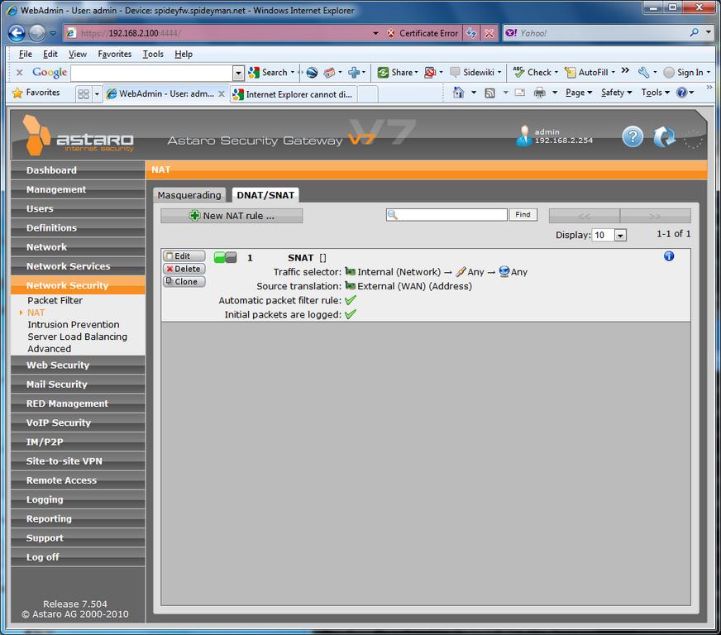
Task: Open Packet Filter in sidebar
Action: tap(55, 300)
